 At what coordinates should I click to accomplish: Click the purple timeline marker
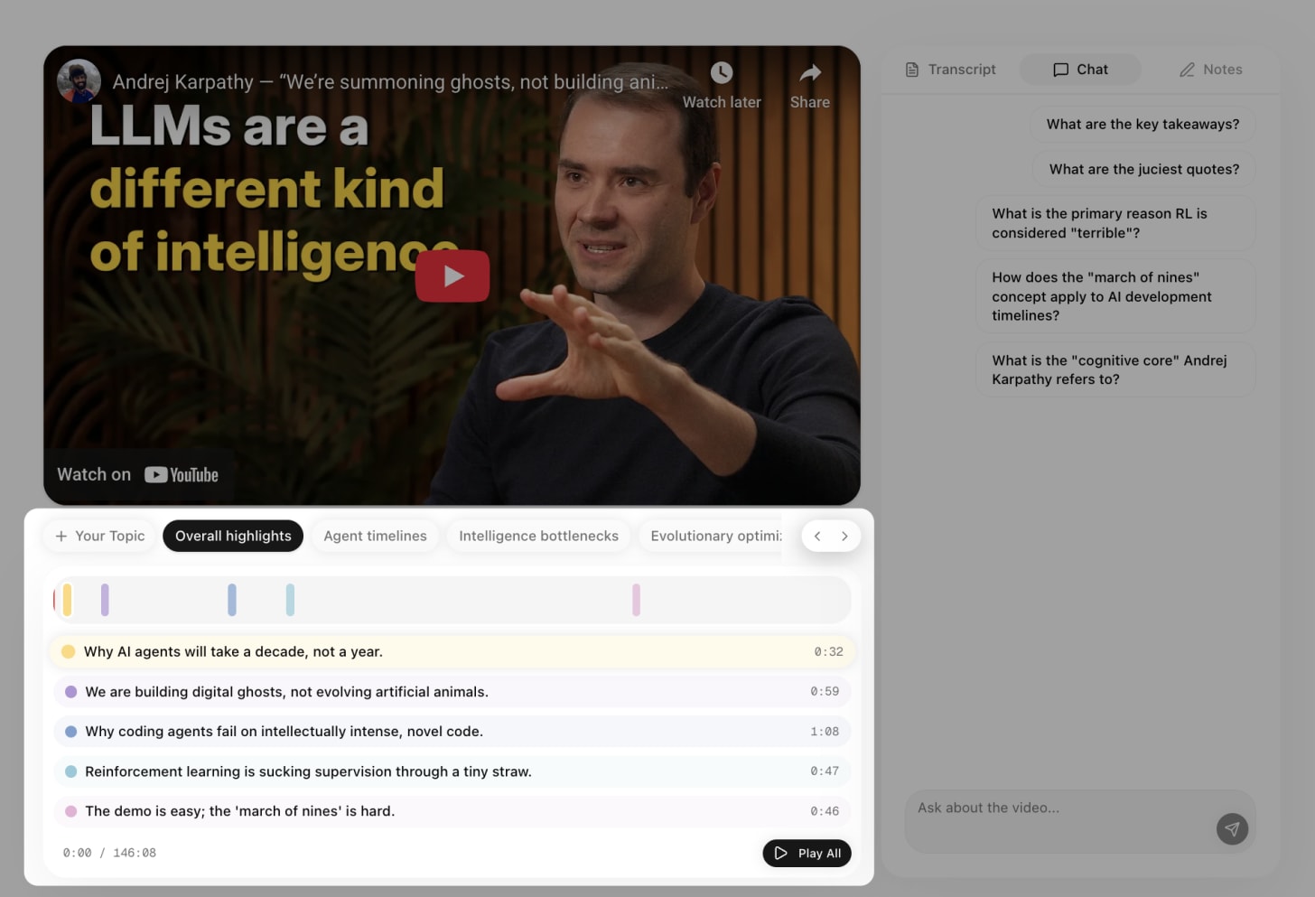click(105, 600)
